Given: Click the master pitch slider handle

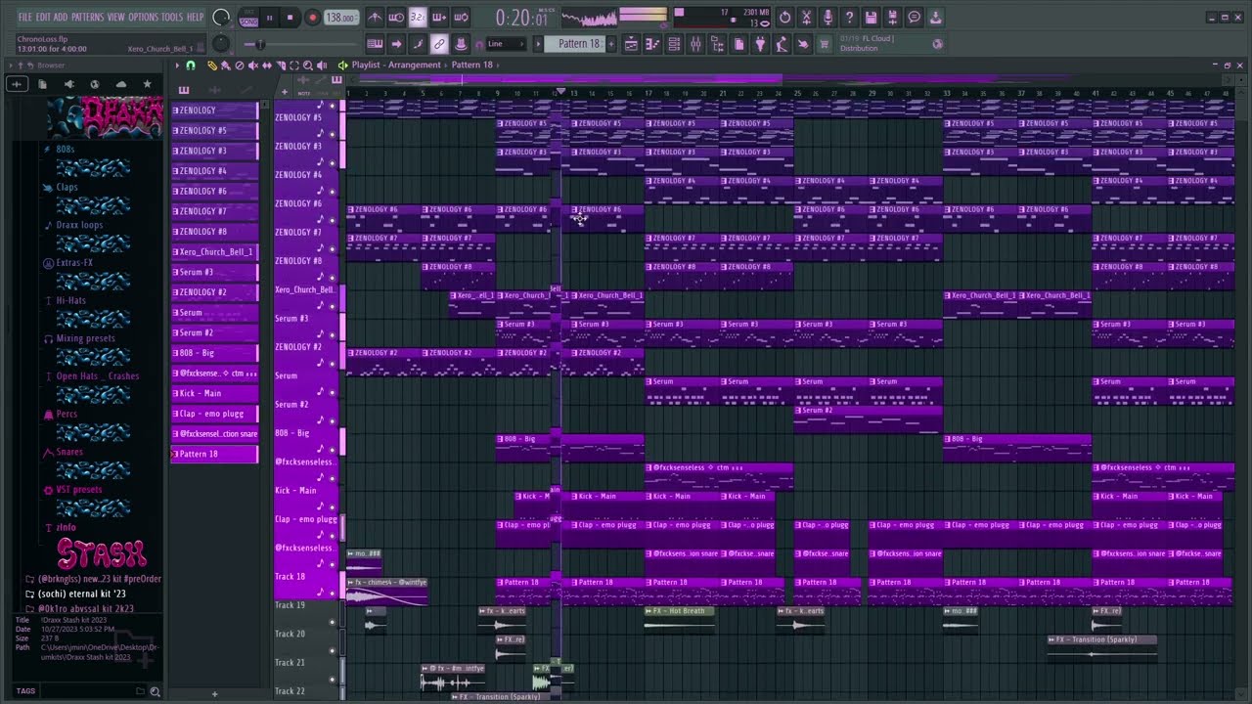Looking at the screenshot, I should coord(260,44).
